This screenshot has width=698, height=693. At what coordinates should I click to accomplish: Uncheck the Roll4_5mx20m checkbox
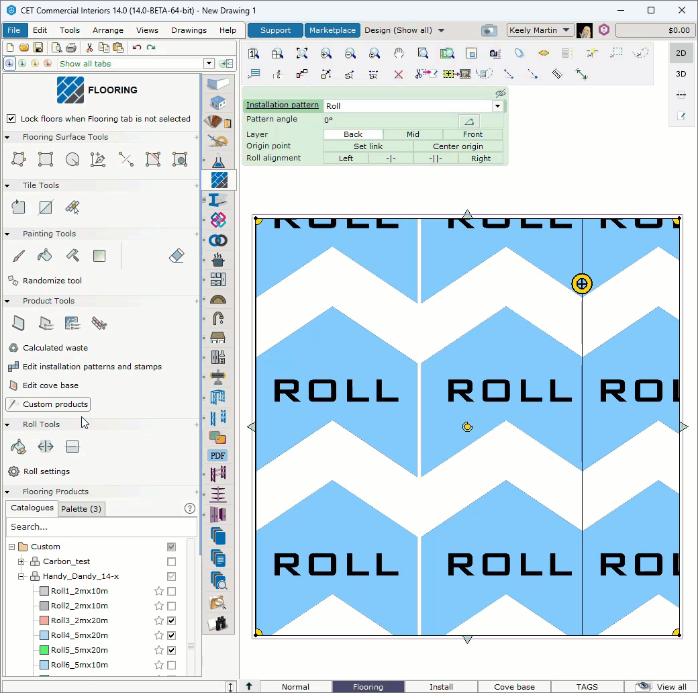pyautogui.click(x=171, y=635)
